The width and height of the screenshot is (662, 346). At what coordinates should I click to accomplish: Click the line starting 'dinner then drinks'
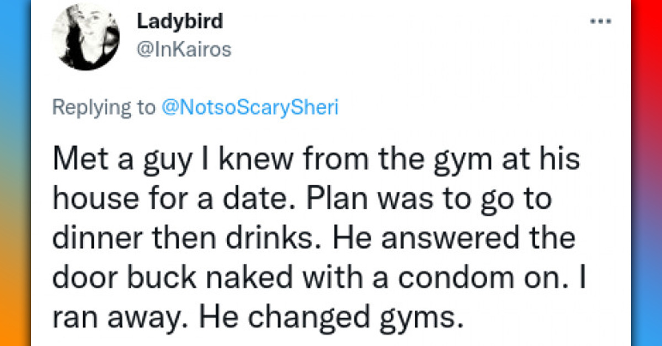(314, 240)
